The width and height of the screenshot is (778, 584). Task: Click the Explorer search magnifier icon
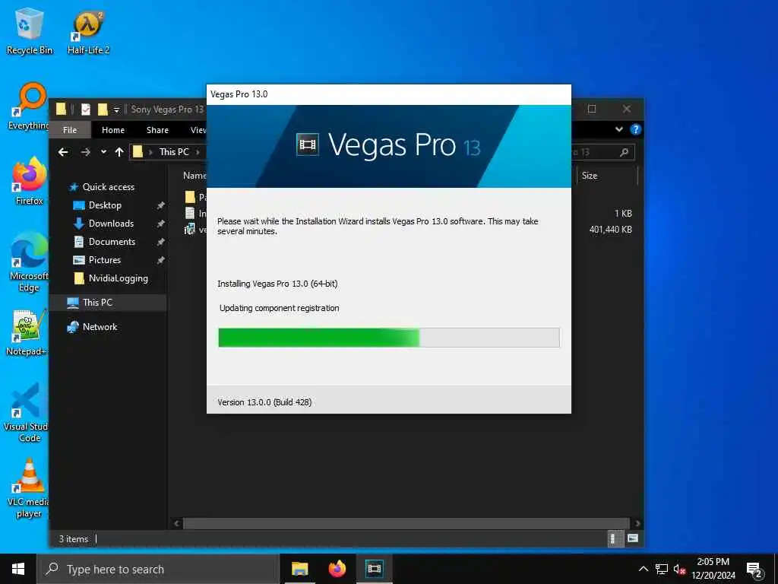625,152
